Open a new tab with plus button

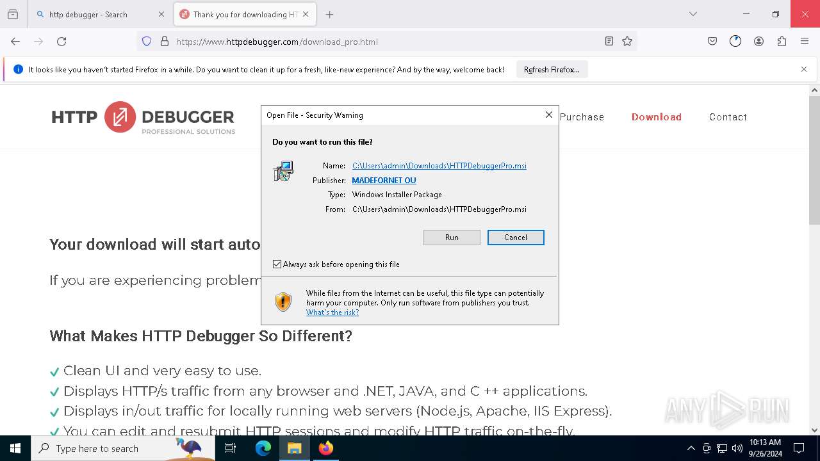pyautogui.click(x=330, y=14)
